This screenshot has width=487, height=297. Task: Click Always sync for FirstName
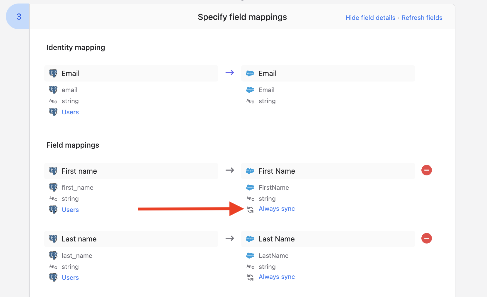[277, 209]
